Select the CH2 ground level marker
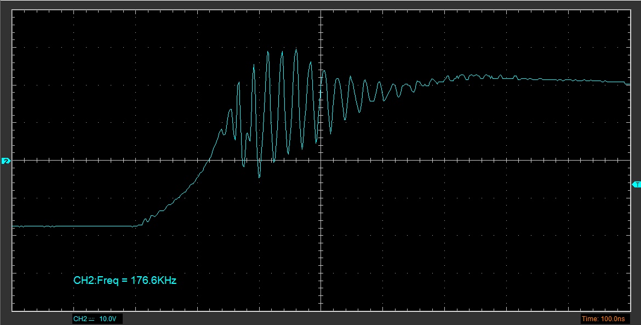This screenshot has height=325, width=641. coord(6,161)
